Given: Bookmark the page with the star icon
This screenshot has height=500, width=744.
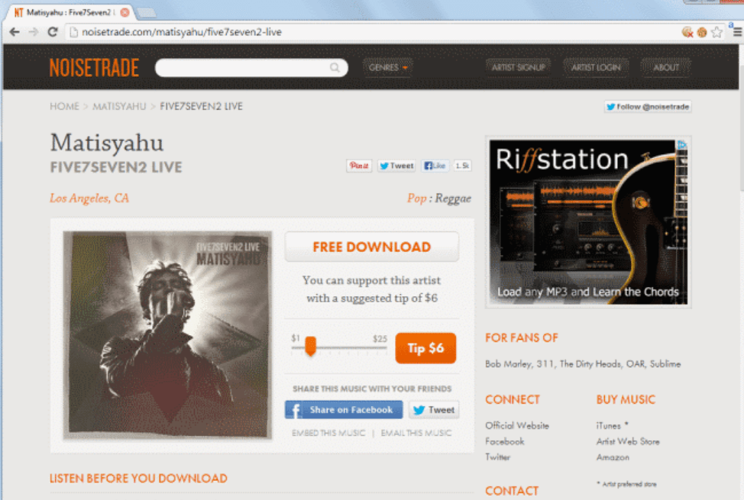Looking at the screenshot, I should tap(717, 32).
